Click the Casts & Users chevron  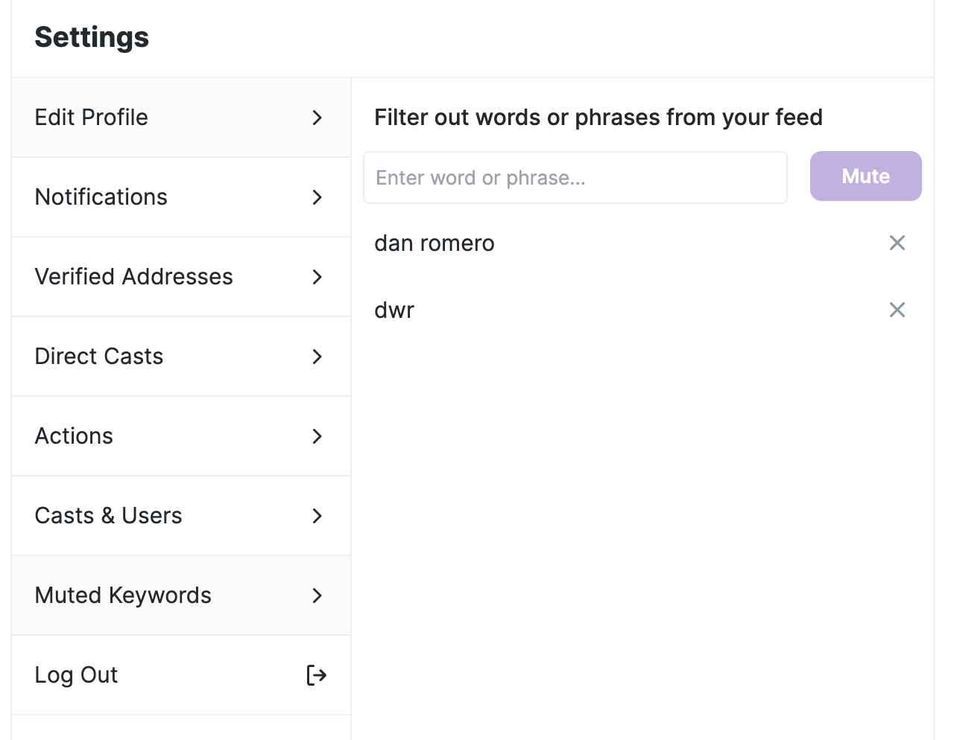[x=318, y=516]
